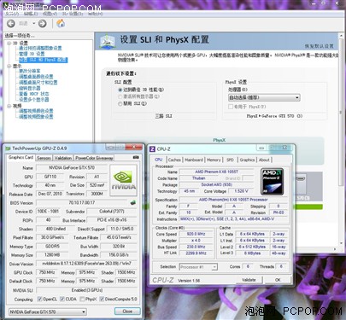The height and width of the screenshot is (320, 346).
Task: Toggle the Dedicated to PhysX checkbox
Action: (231, 107)
